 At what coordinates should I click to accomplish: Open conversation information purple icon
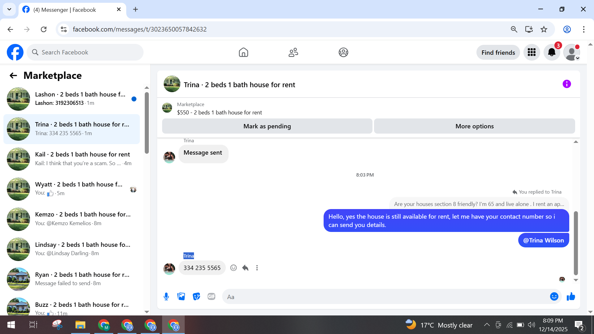click(x=566, y=84)
